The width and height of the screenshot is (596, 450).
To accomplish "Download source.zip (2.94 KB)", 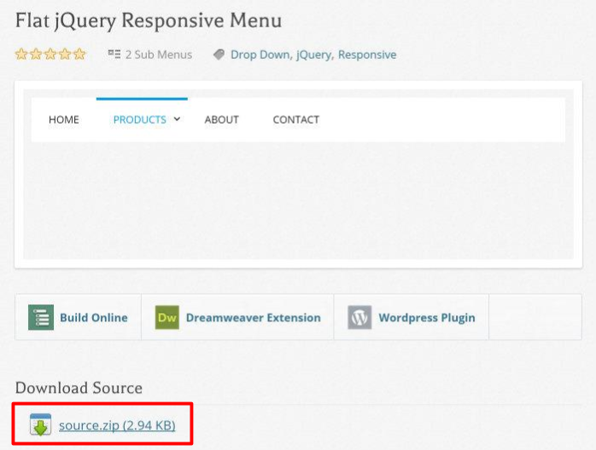I will (117, 425).
